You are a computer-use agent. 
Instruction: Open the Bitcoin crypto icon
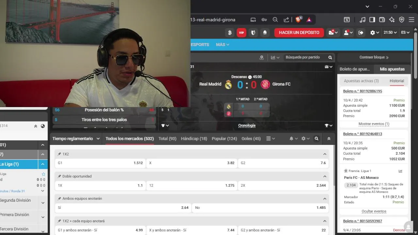click(230, 33)
